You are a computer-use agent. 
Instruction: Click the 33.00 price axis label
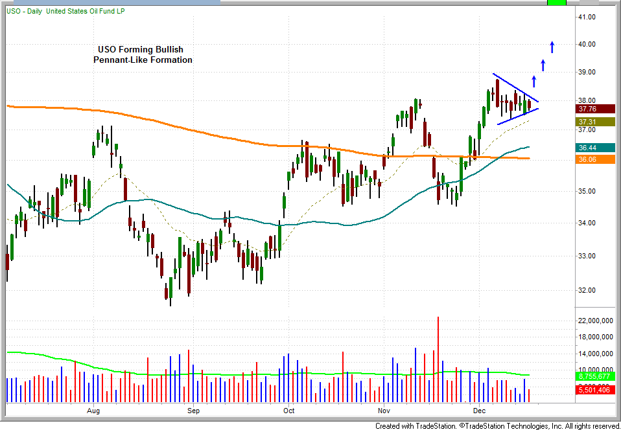click(x=587, y=256)
